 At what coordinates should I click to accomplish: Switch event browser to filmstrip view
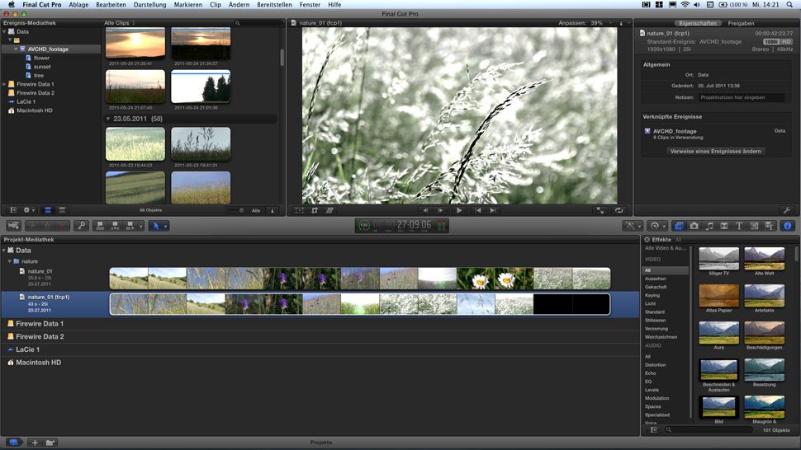coord(47,211)
